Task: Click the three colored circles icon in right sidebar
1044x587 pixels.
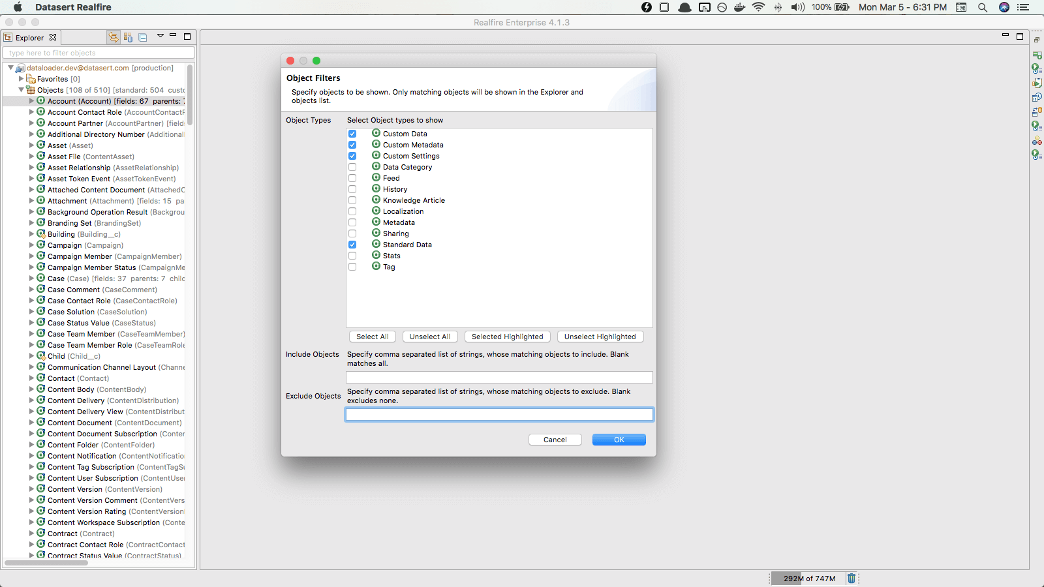Action: click(x=1037, y=140)
